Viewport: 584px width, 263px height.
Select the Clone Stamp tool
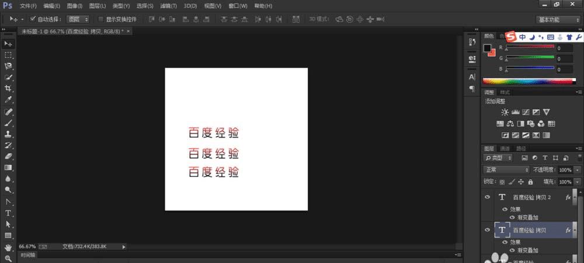pos(8,134)
